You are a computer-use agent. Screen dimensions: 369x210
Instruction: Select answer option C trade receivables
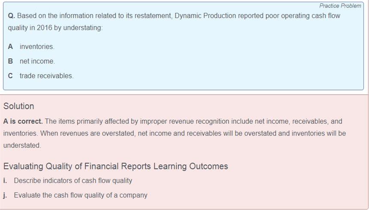[x=41, y=76]
